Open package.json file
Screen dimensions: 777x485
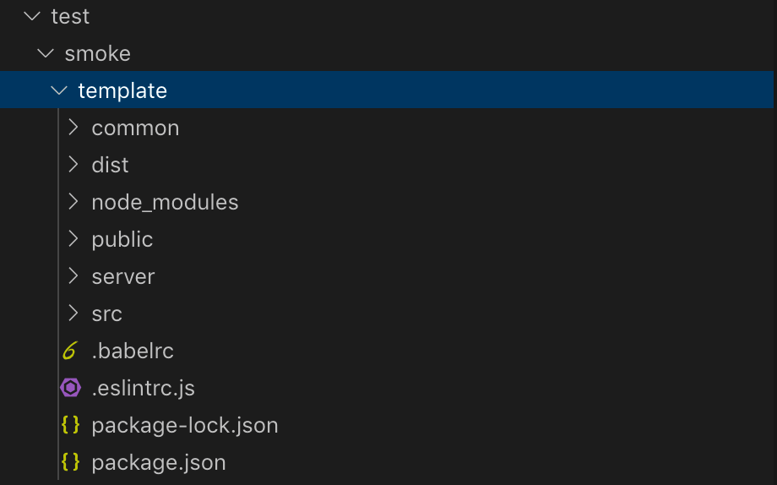tap(159, 463)
